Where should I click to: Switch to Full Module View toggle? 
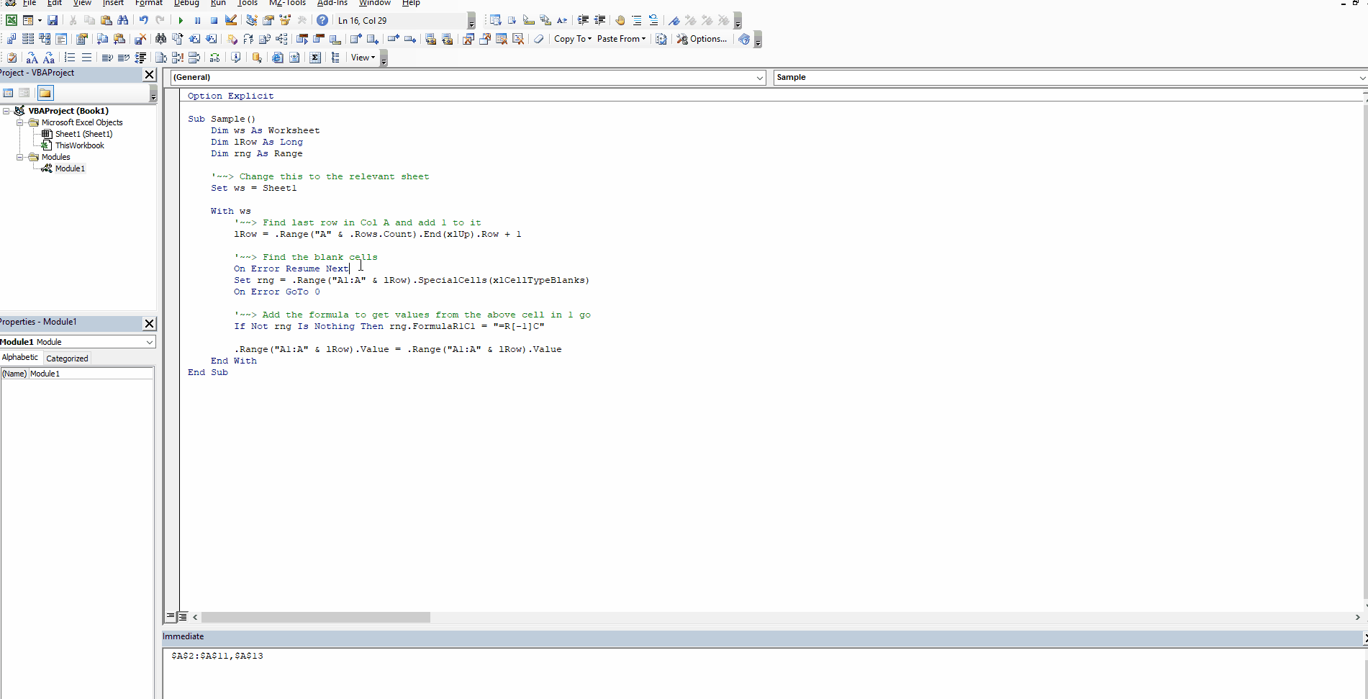tap(183, 617)
